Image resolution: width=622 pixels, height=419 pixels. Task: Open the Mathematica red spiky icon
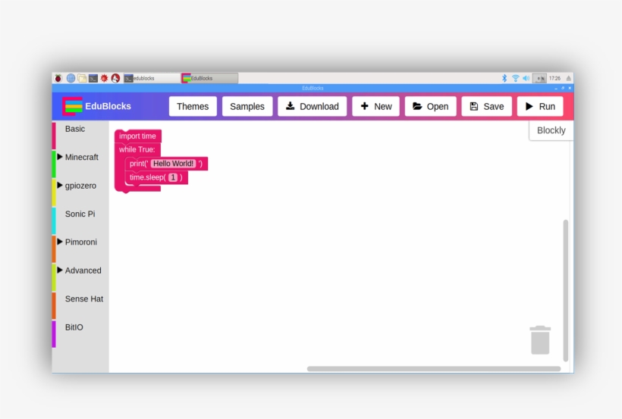pyautogui.click(x=105, y=78)
